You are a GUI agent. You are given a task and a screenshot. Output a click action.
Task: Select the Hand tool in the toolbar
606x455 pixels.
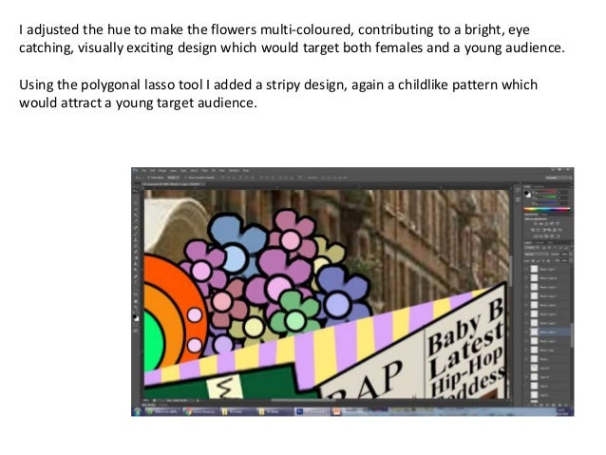pos(136,301)
